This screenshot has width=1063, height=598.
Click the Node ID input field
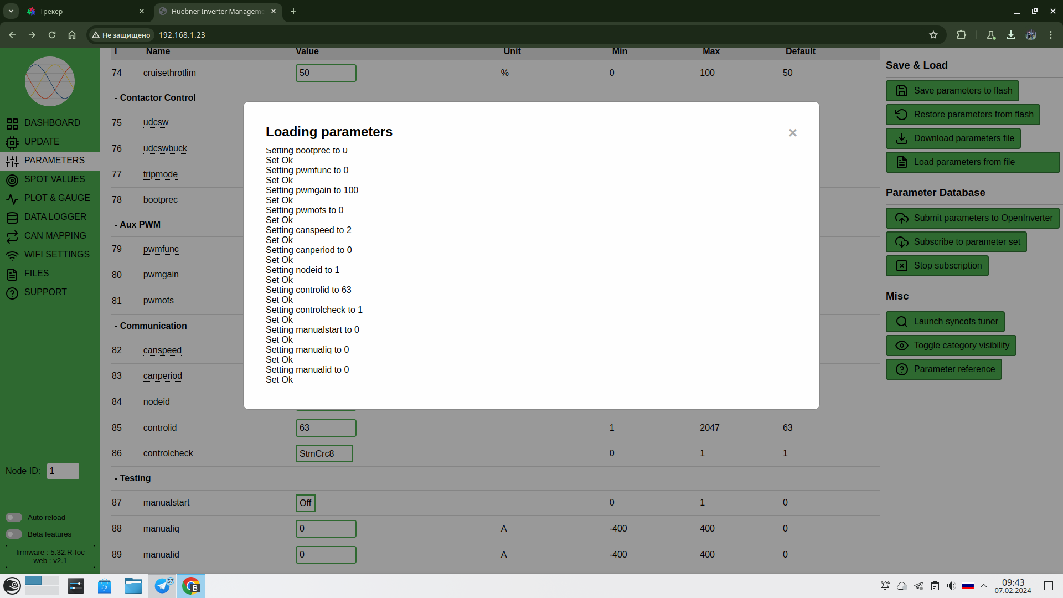[63, 471]
